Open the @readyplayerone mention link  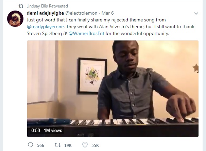45,27
